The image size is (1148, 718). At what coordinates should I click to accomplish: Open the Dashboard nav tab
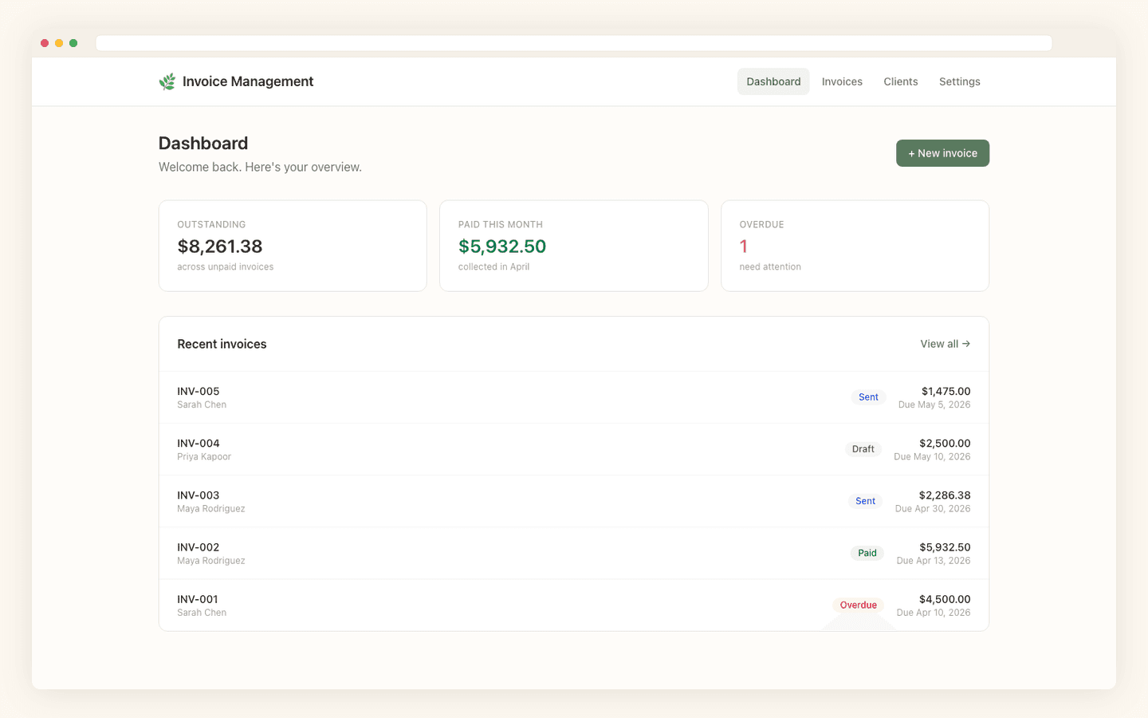click(773, 81)
